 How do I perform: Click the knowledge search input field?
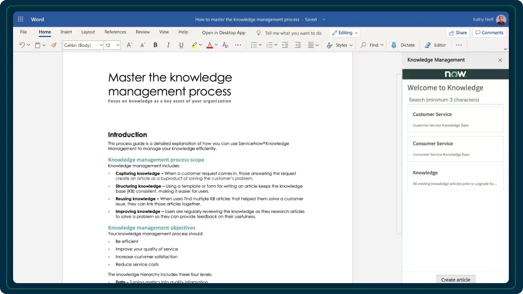pos(455,100)
